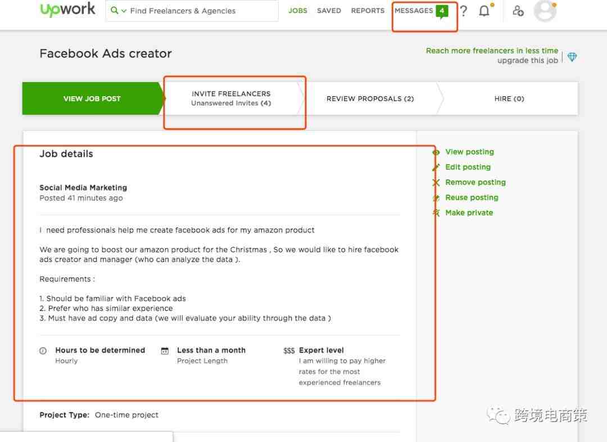The width and height of the screenshot is (607, 442).
Task: Open the profile avatar menu
Action: (x=545, y=11)
